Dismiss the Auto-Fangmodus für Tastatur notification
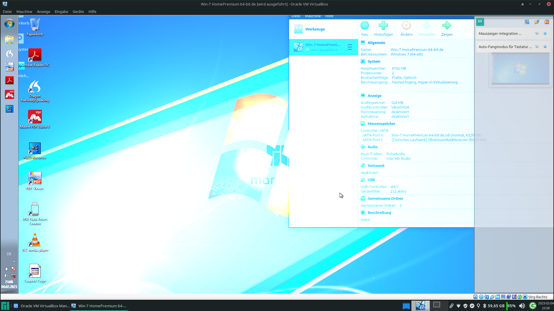Screen dimensions: 554x311 click(545, 47)
